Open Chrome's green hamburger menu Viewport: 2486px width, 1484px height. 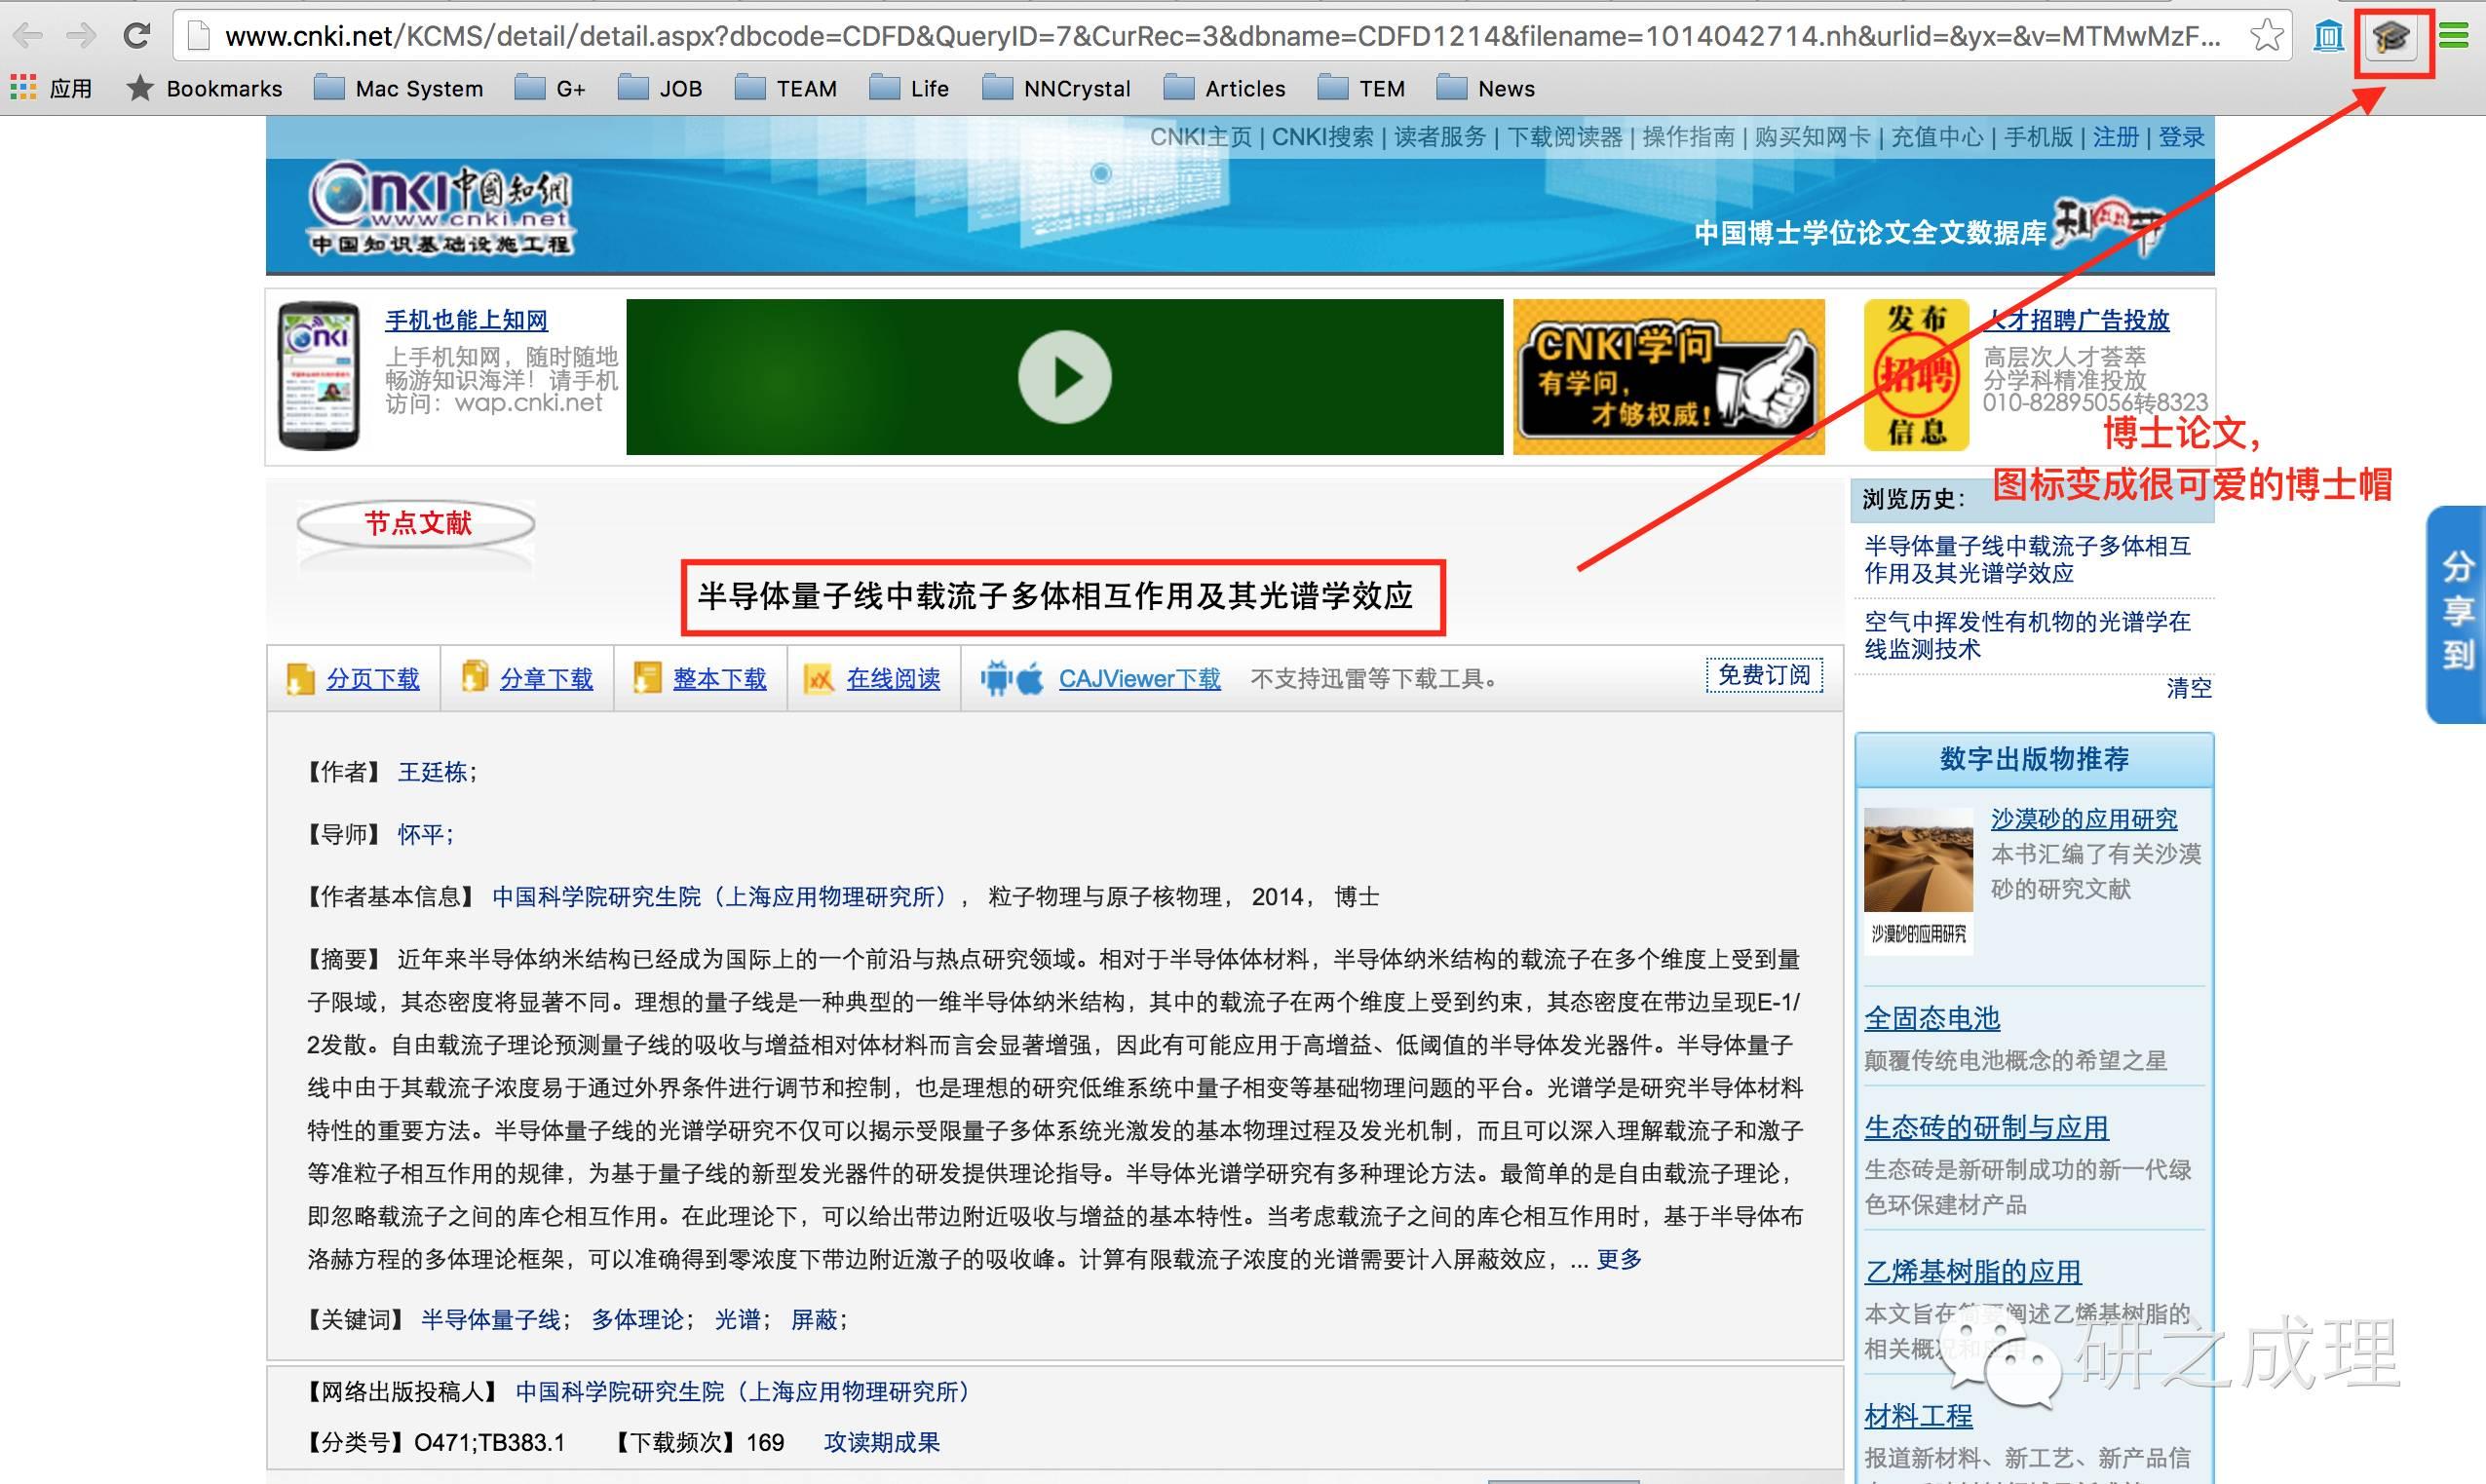2453,37
